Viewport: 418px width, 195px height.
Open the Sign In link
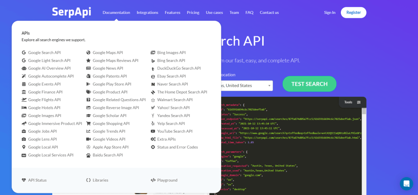click(x=329, y=13)
